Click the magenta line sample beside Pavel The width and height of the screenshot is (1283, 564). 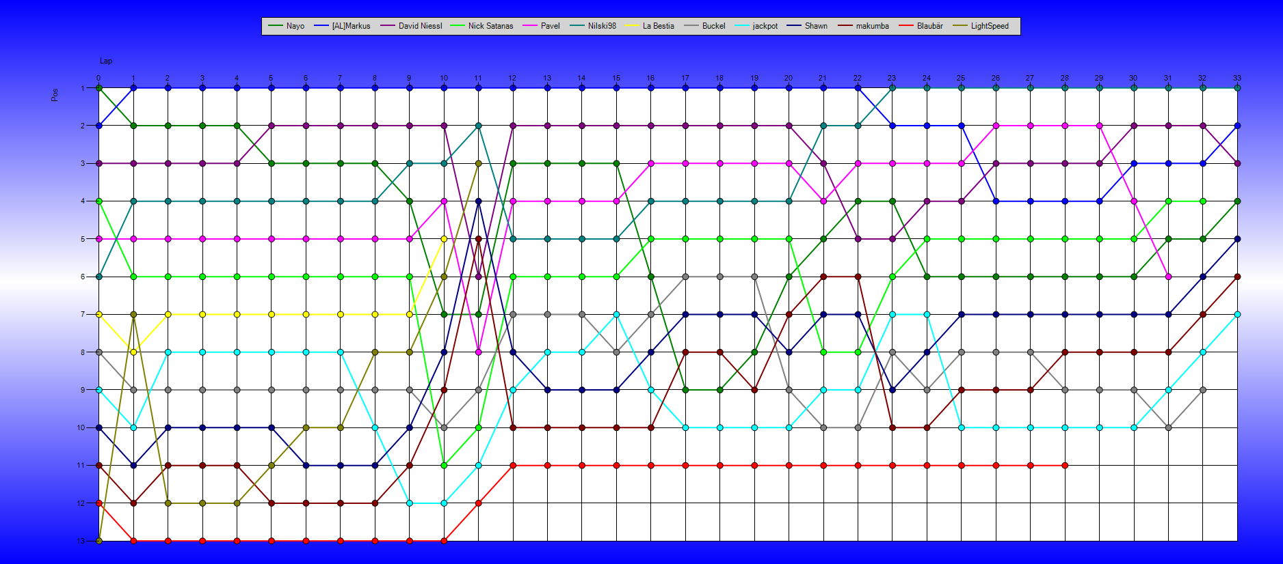click(x=530, y=26)
